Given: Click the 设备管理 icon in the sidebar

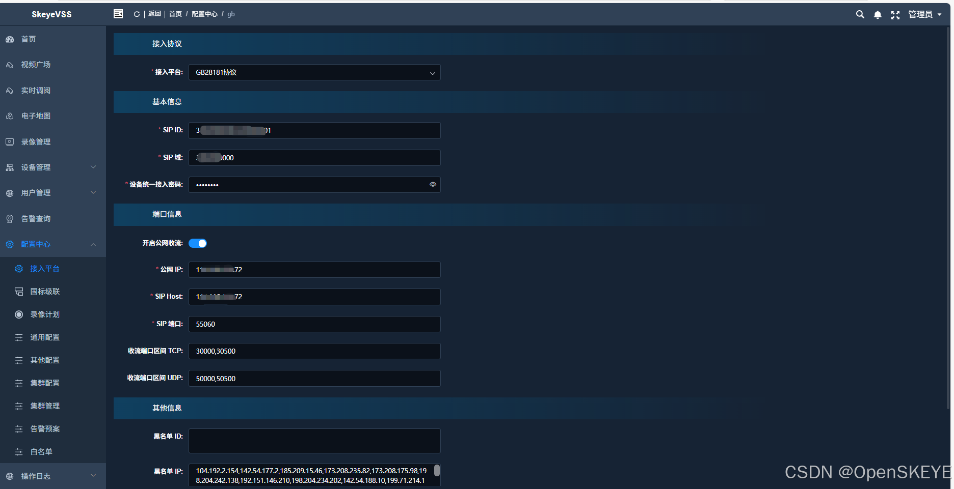Looking at the screenshot, I should click(10, 167).
